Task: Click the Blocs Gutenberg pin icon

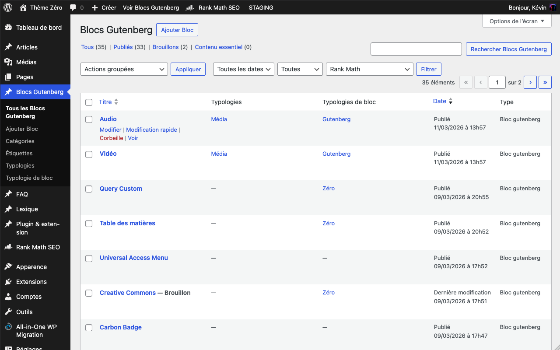Action: (x=8, y=92)
